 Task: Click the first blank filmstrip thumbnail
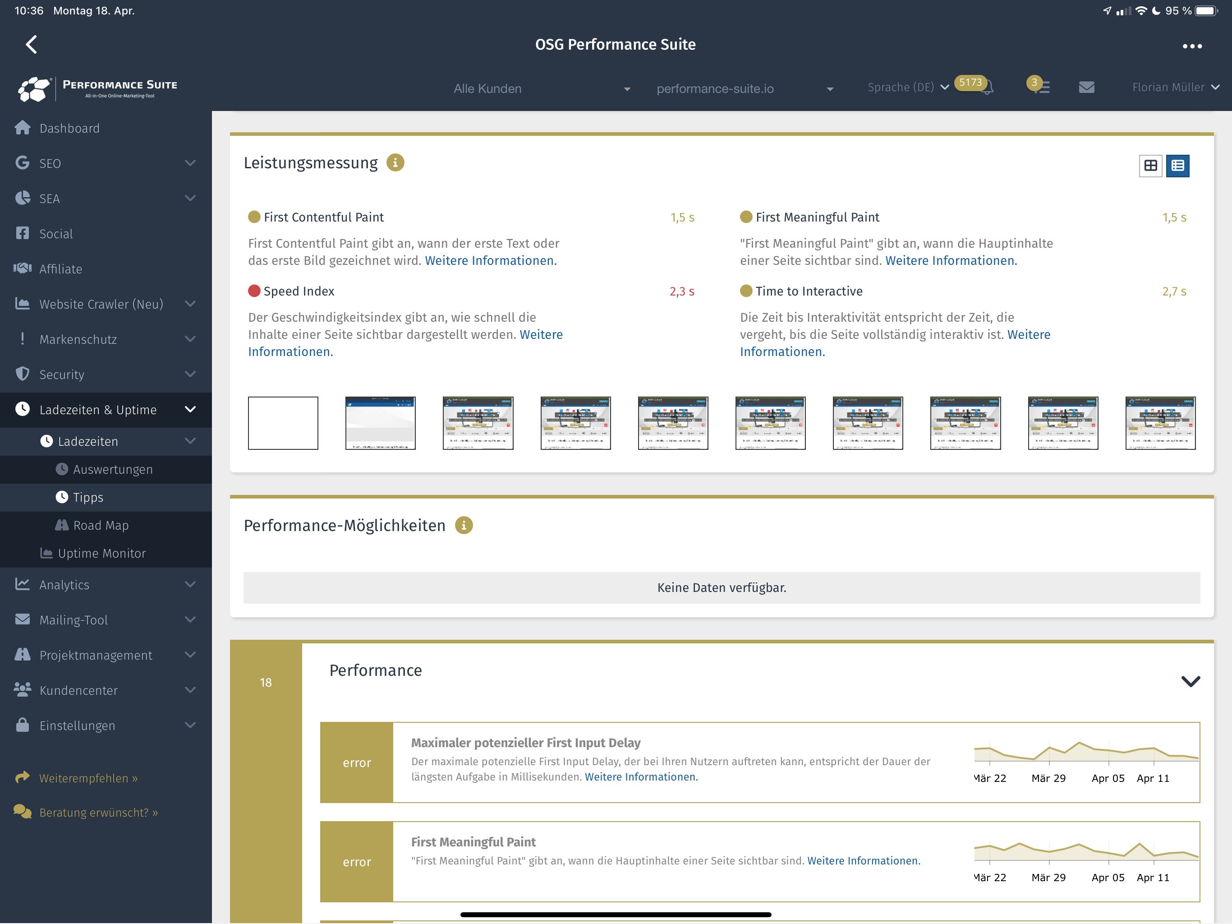[283, 423]
